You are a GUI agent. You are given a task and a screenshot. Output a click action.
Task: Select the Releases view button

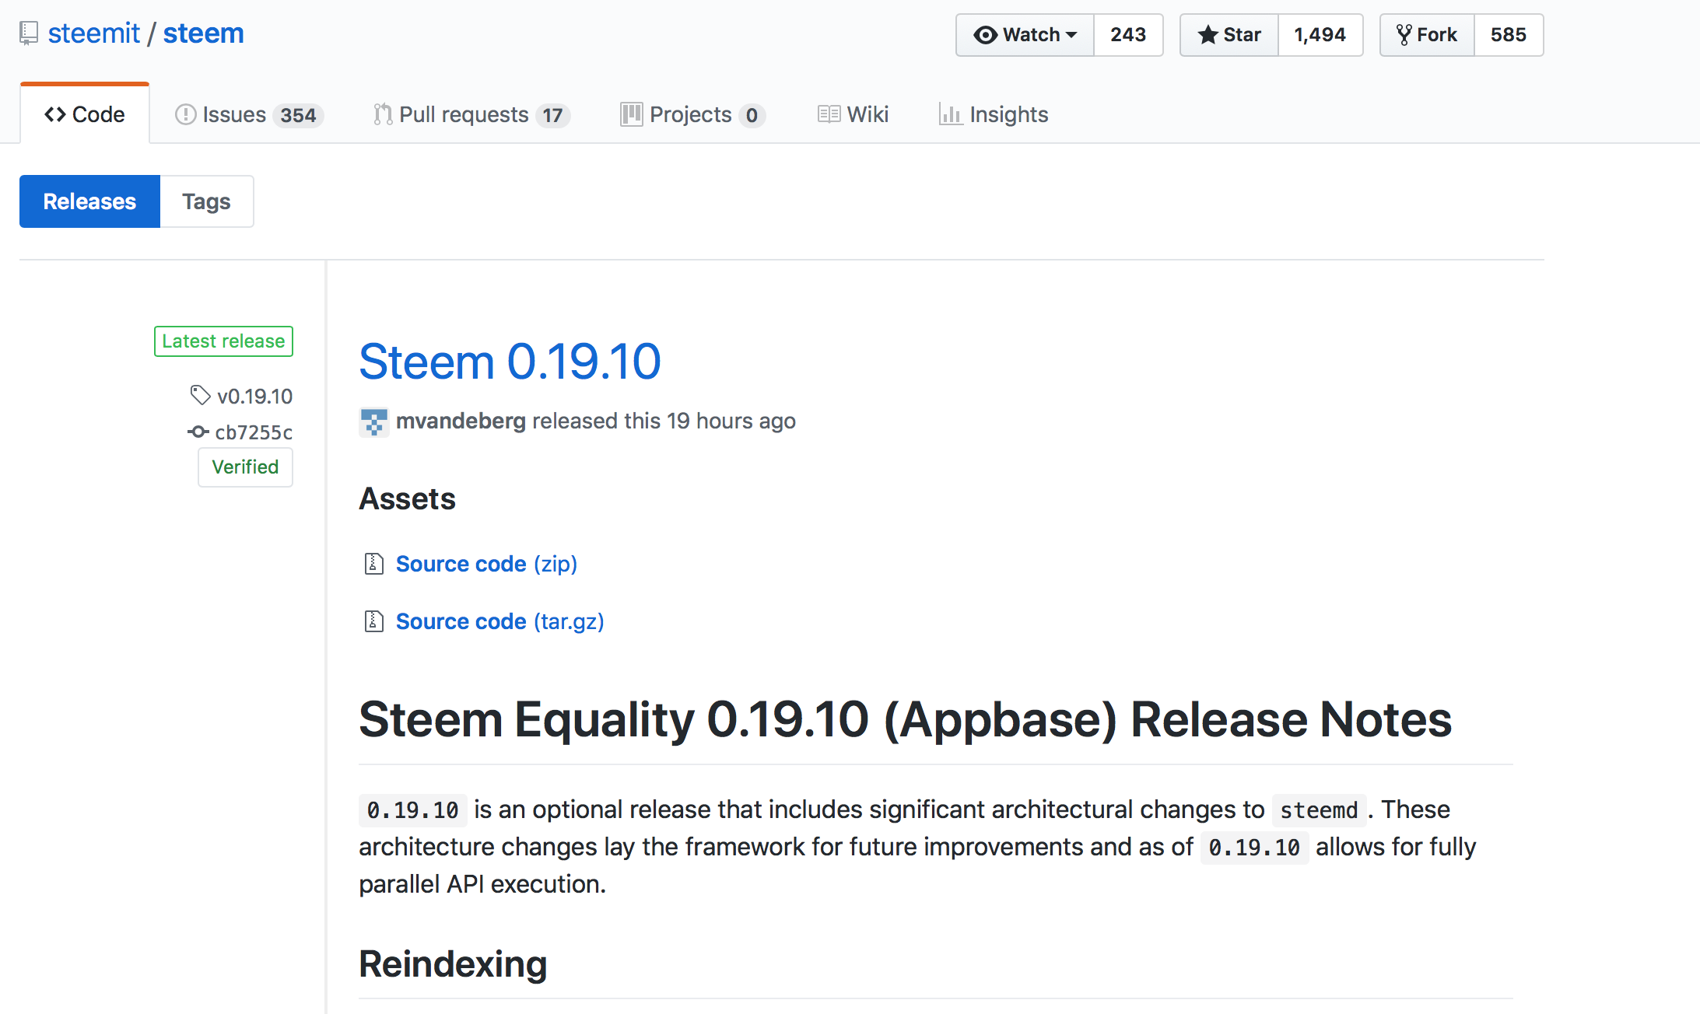tap(89, 201)
